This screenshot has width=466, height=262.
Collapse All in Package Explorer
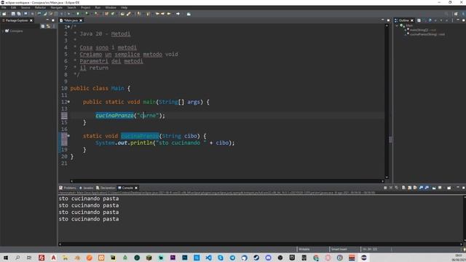42,26
